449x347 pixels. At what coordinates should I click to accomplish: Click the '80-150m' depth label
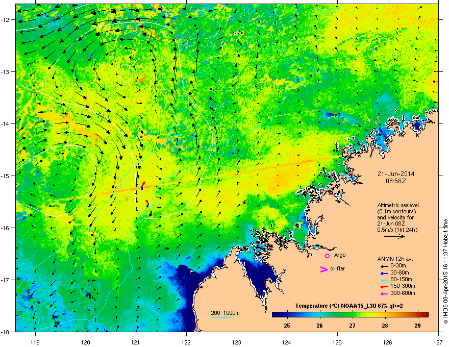click(401, 280)
